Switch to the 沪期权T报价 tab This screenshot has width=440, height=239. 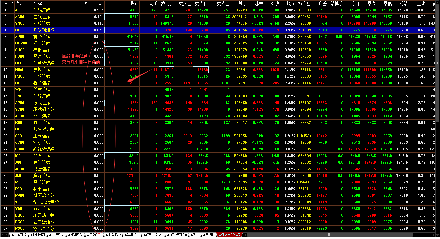click(x=153, y=235)
